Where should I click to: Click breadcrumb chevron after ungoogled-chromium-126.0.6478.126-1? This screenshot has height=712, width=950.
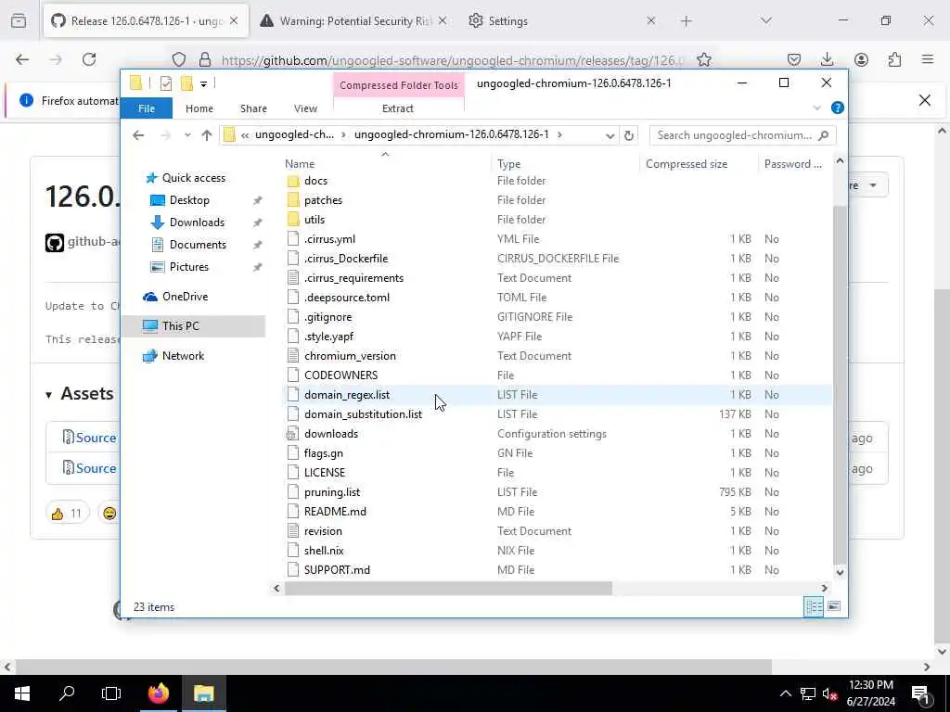[559, 134]
